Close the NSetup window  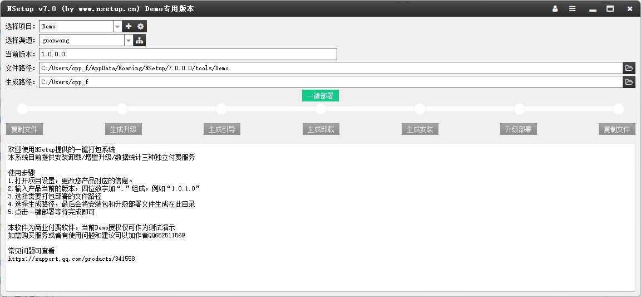630,8
